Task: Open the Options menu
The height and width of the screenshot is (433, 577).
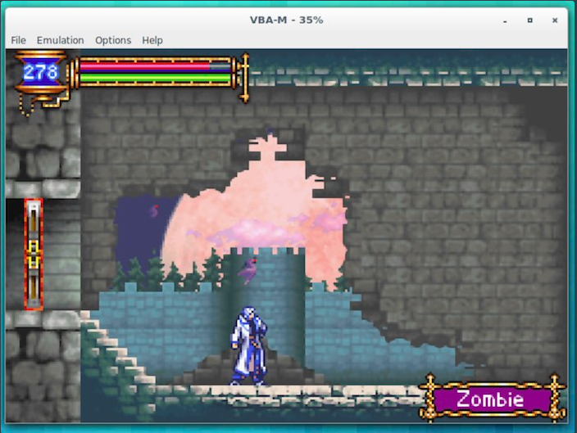Action: click(113, 40)
